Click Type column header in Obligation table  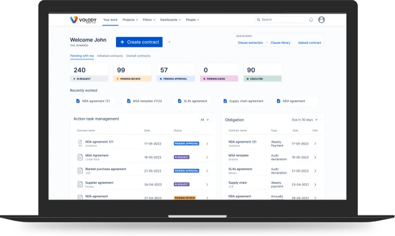point(274,130)
